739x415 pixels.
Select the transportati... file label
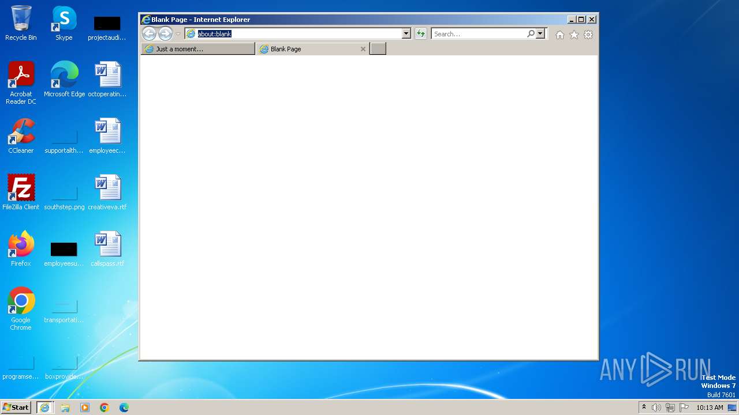[64, 320]
